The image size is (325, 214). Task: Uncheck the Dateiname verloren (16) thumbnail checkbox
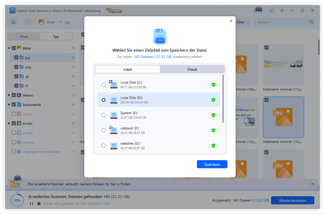pos(266,100)
